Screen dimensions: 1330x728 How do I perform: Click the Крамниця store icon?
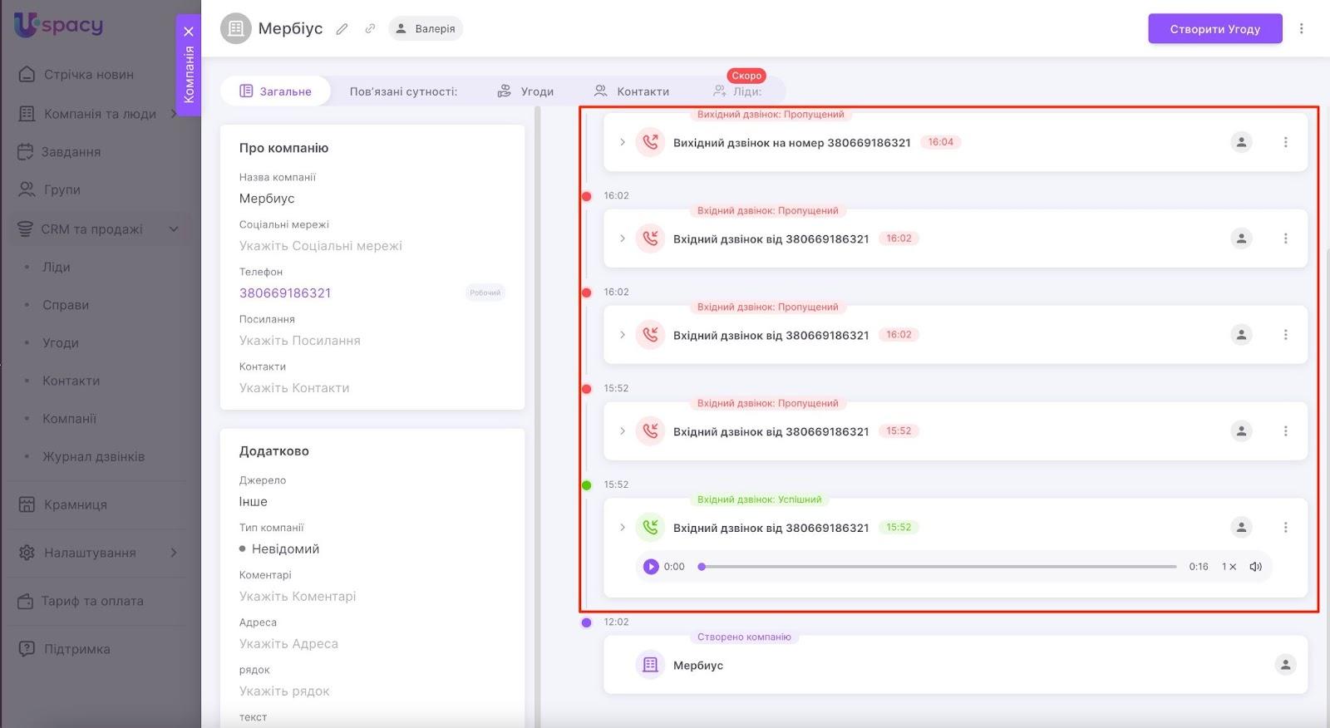pyautogui.click(x=27, y=504)
